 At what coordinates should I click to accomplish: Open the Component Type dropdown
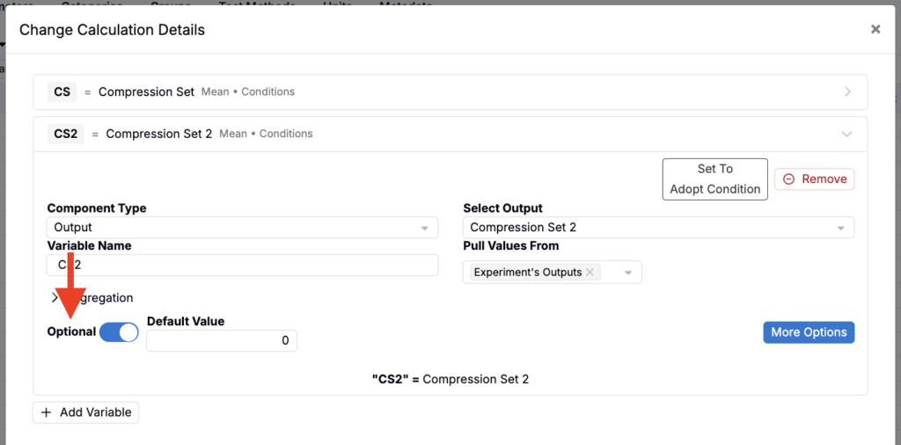(x=243, y=228)
